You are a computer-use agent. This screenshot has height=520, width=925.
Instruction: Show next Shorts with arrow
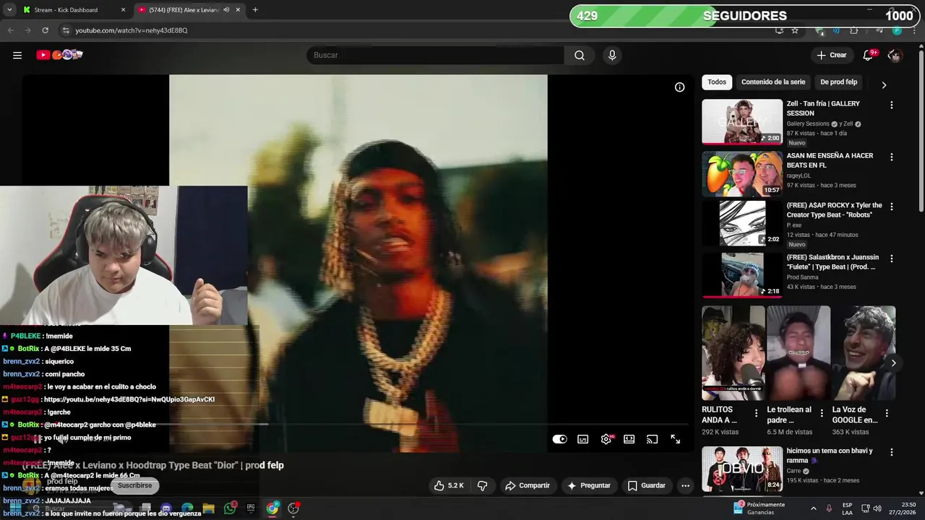click(893, 363)
